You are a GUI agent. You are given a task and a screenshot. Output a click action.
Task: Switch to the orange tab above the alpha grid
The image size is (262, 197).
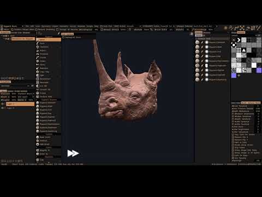click(241, 33)
